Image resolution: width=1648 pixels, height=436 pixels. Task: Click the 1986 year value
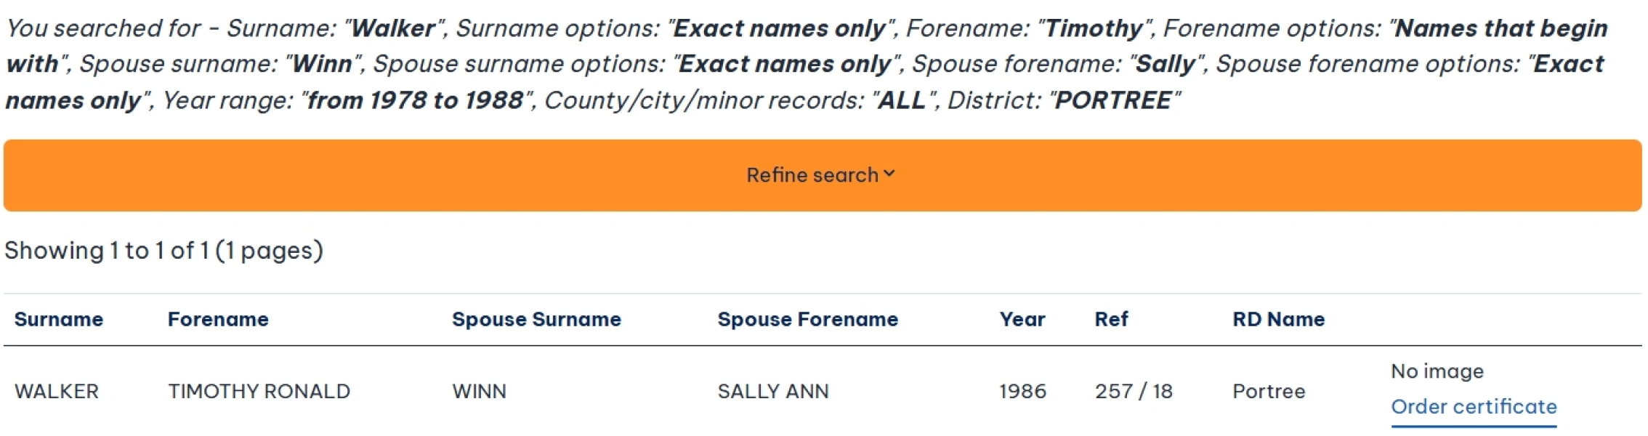(1022, 392)
